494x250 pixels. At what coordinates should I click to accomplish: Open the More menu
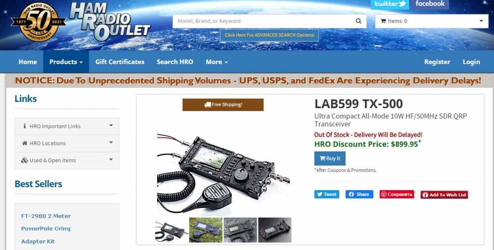[x=217, y=62]
